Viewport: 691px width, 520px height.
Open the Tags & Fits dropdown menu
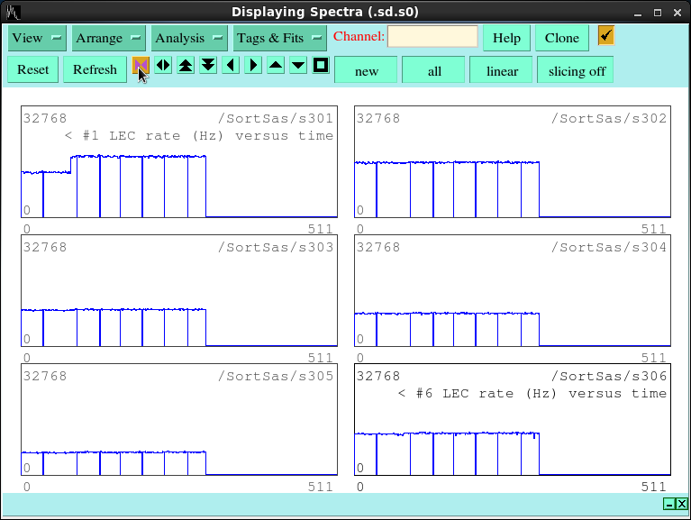(x=280, y=38)
